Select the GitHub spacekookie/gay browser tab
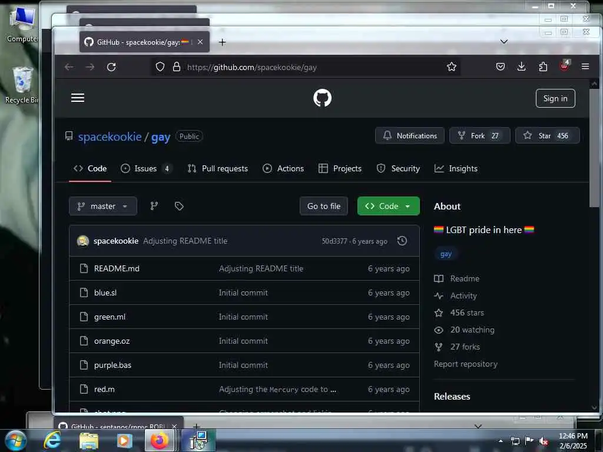603x452 pixels. click(145, 42)
